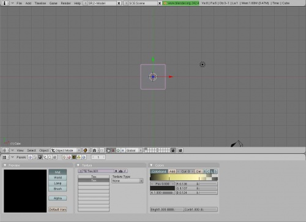Click the colorband Del button
The image size is (306, 222).
tap(199, 171)
